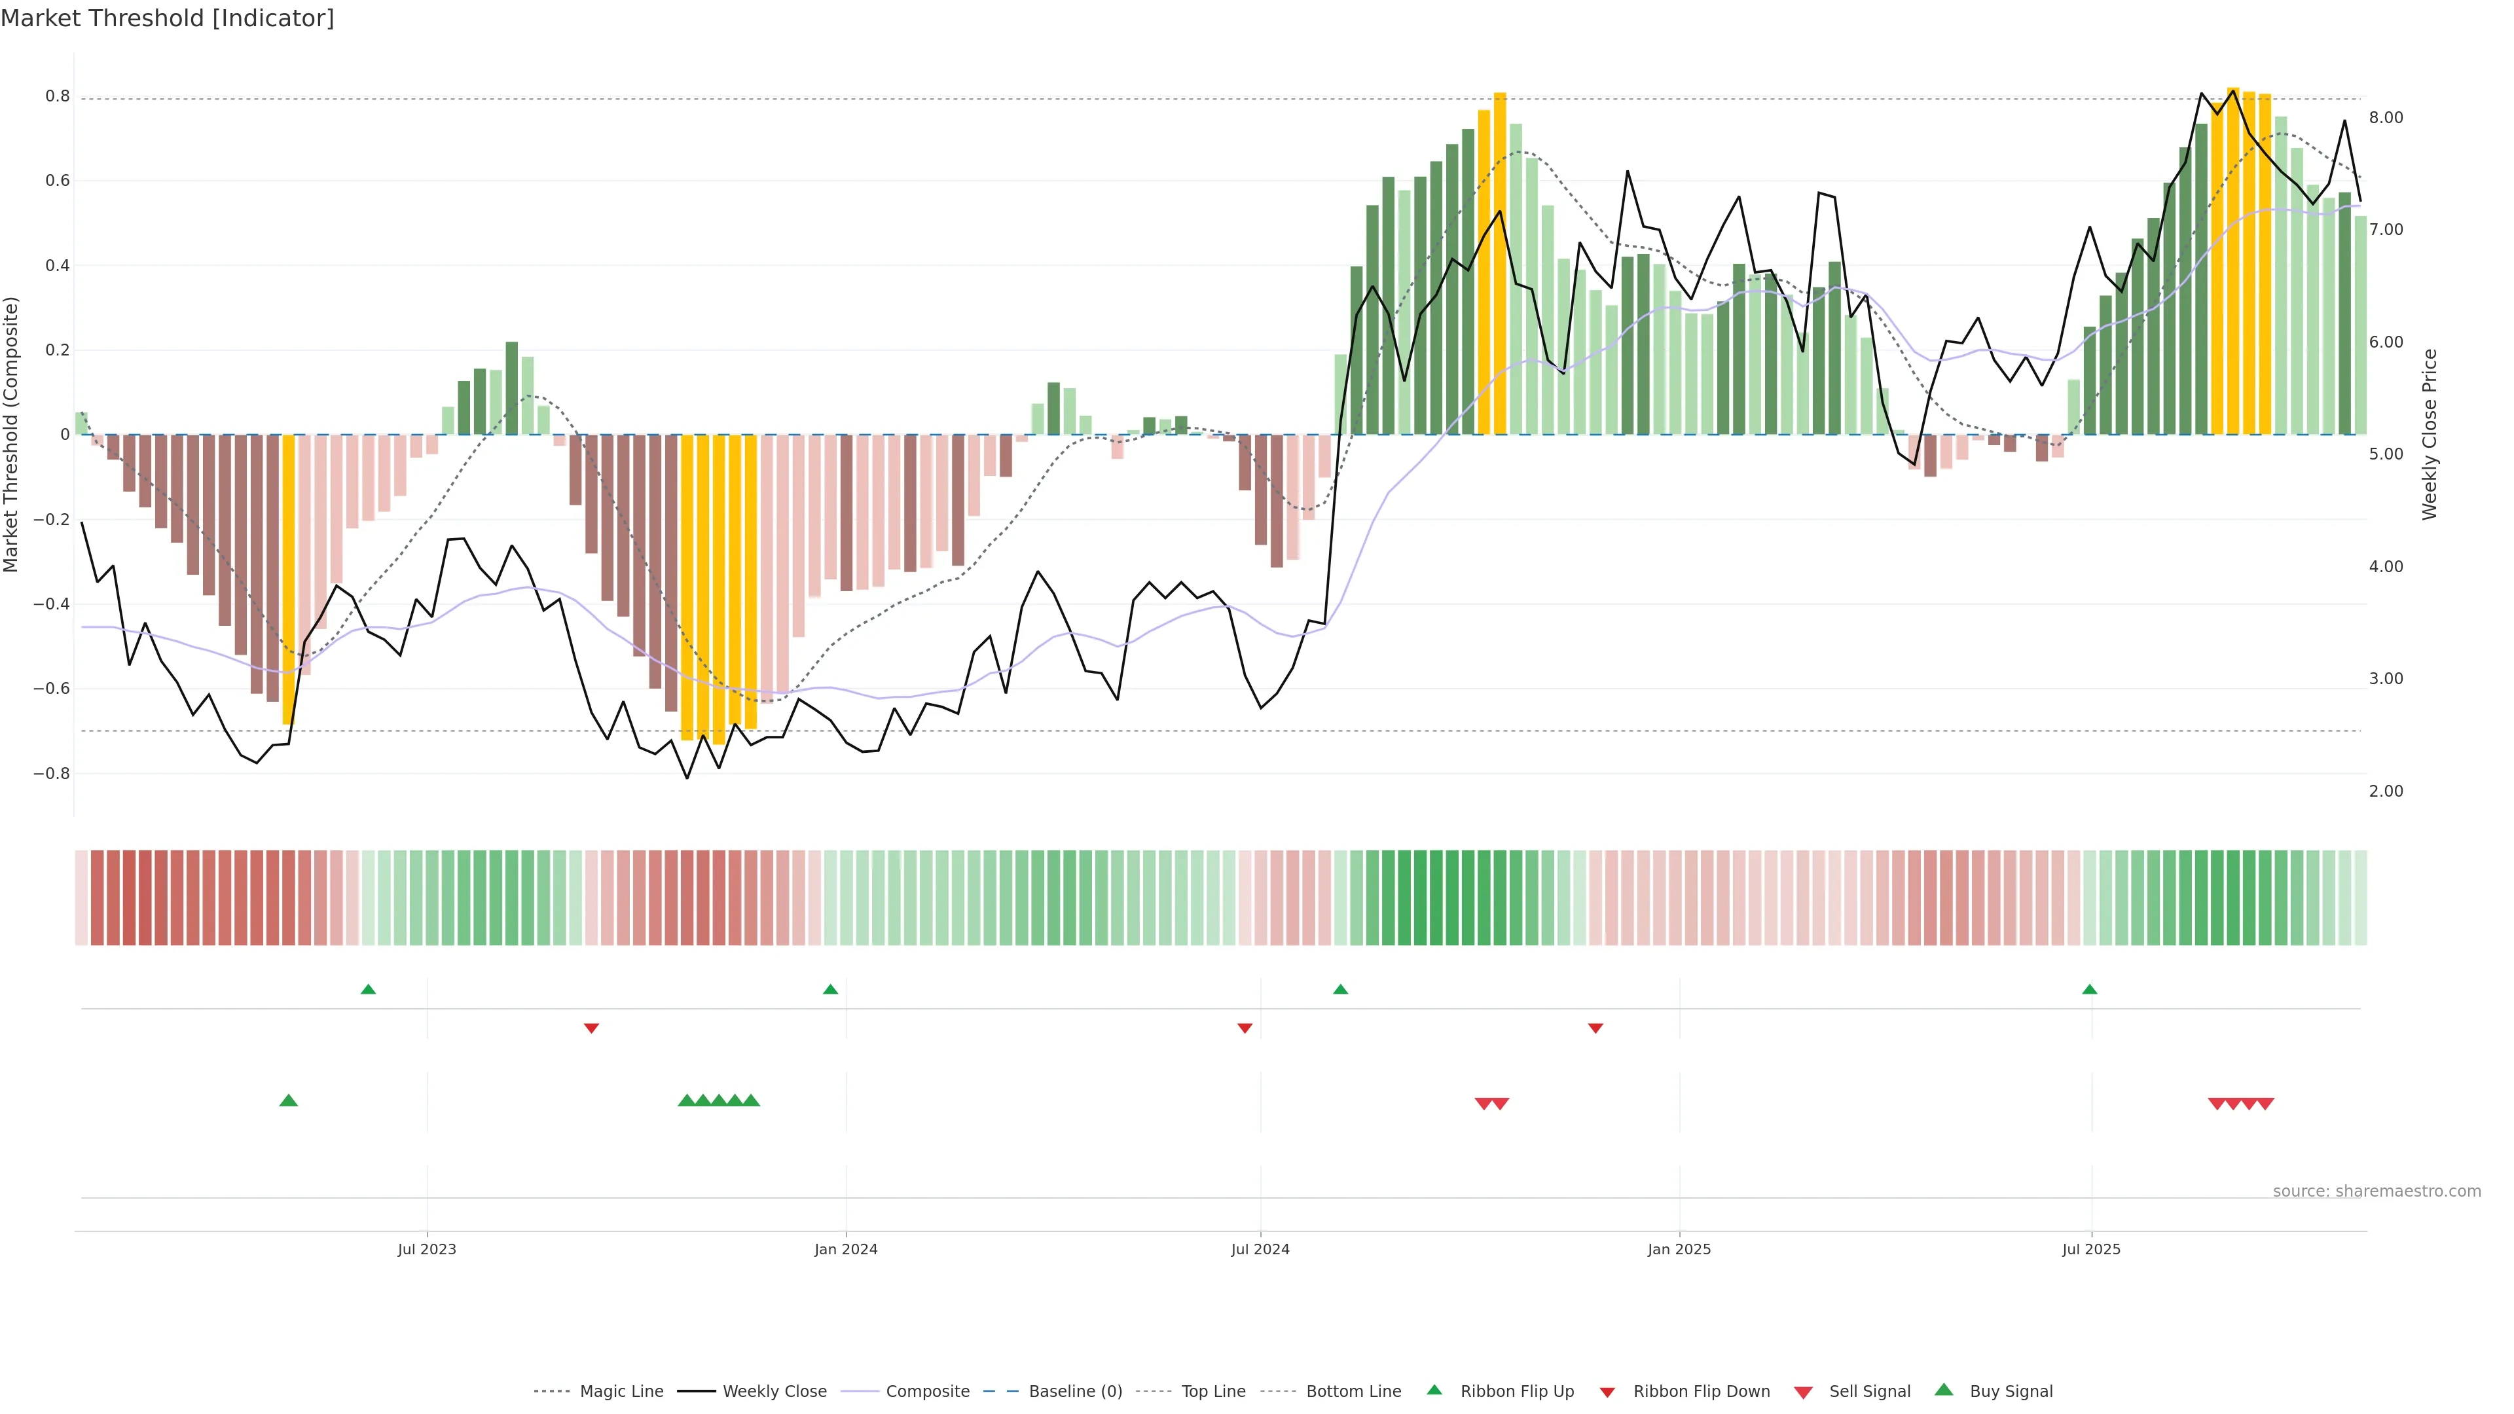
Task: Click the Market Threshold [Indicator] title
Action: point(167,18)
